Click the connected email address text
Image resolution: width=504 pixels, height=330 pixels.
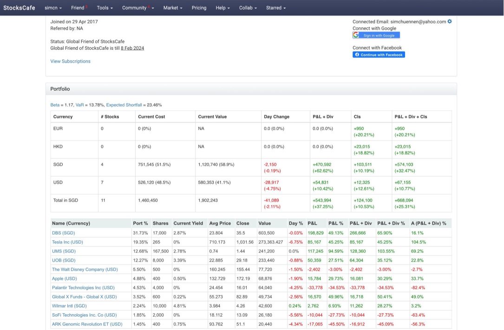[418, 21]
